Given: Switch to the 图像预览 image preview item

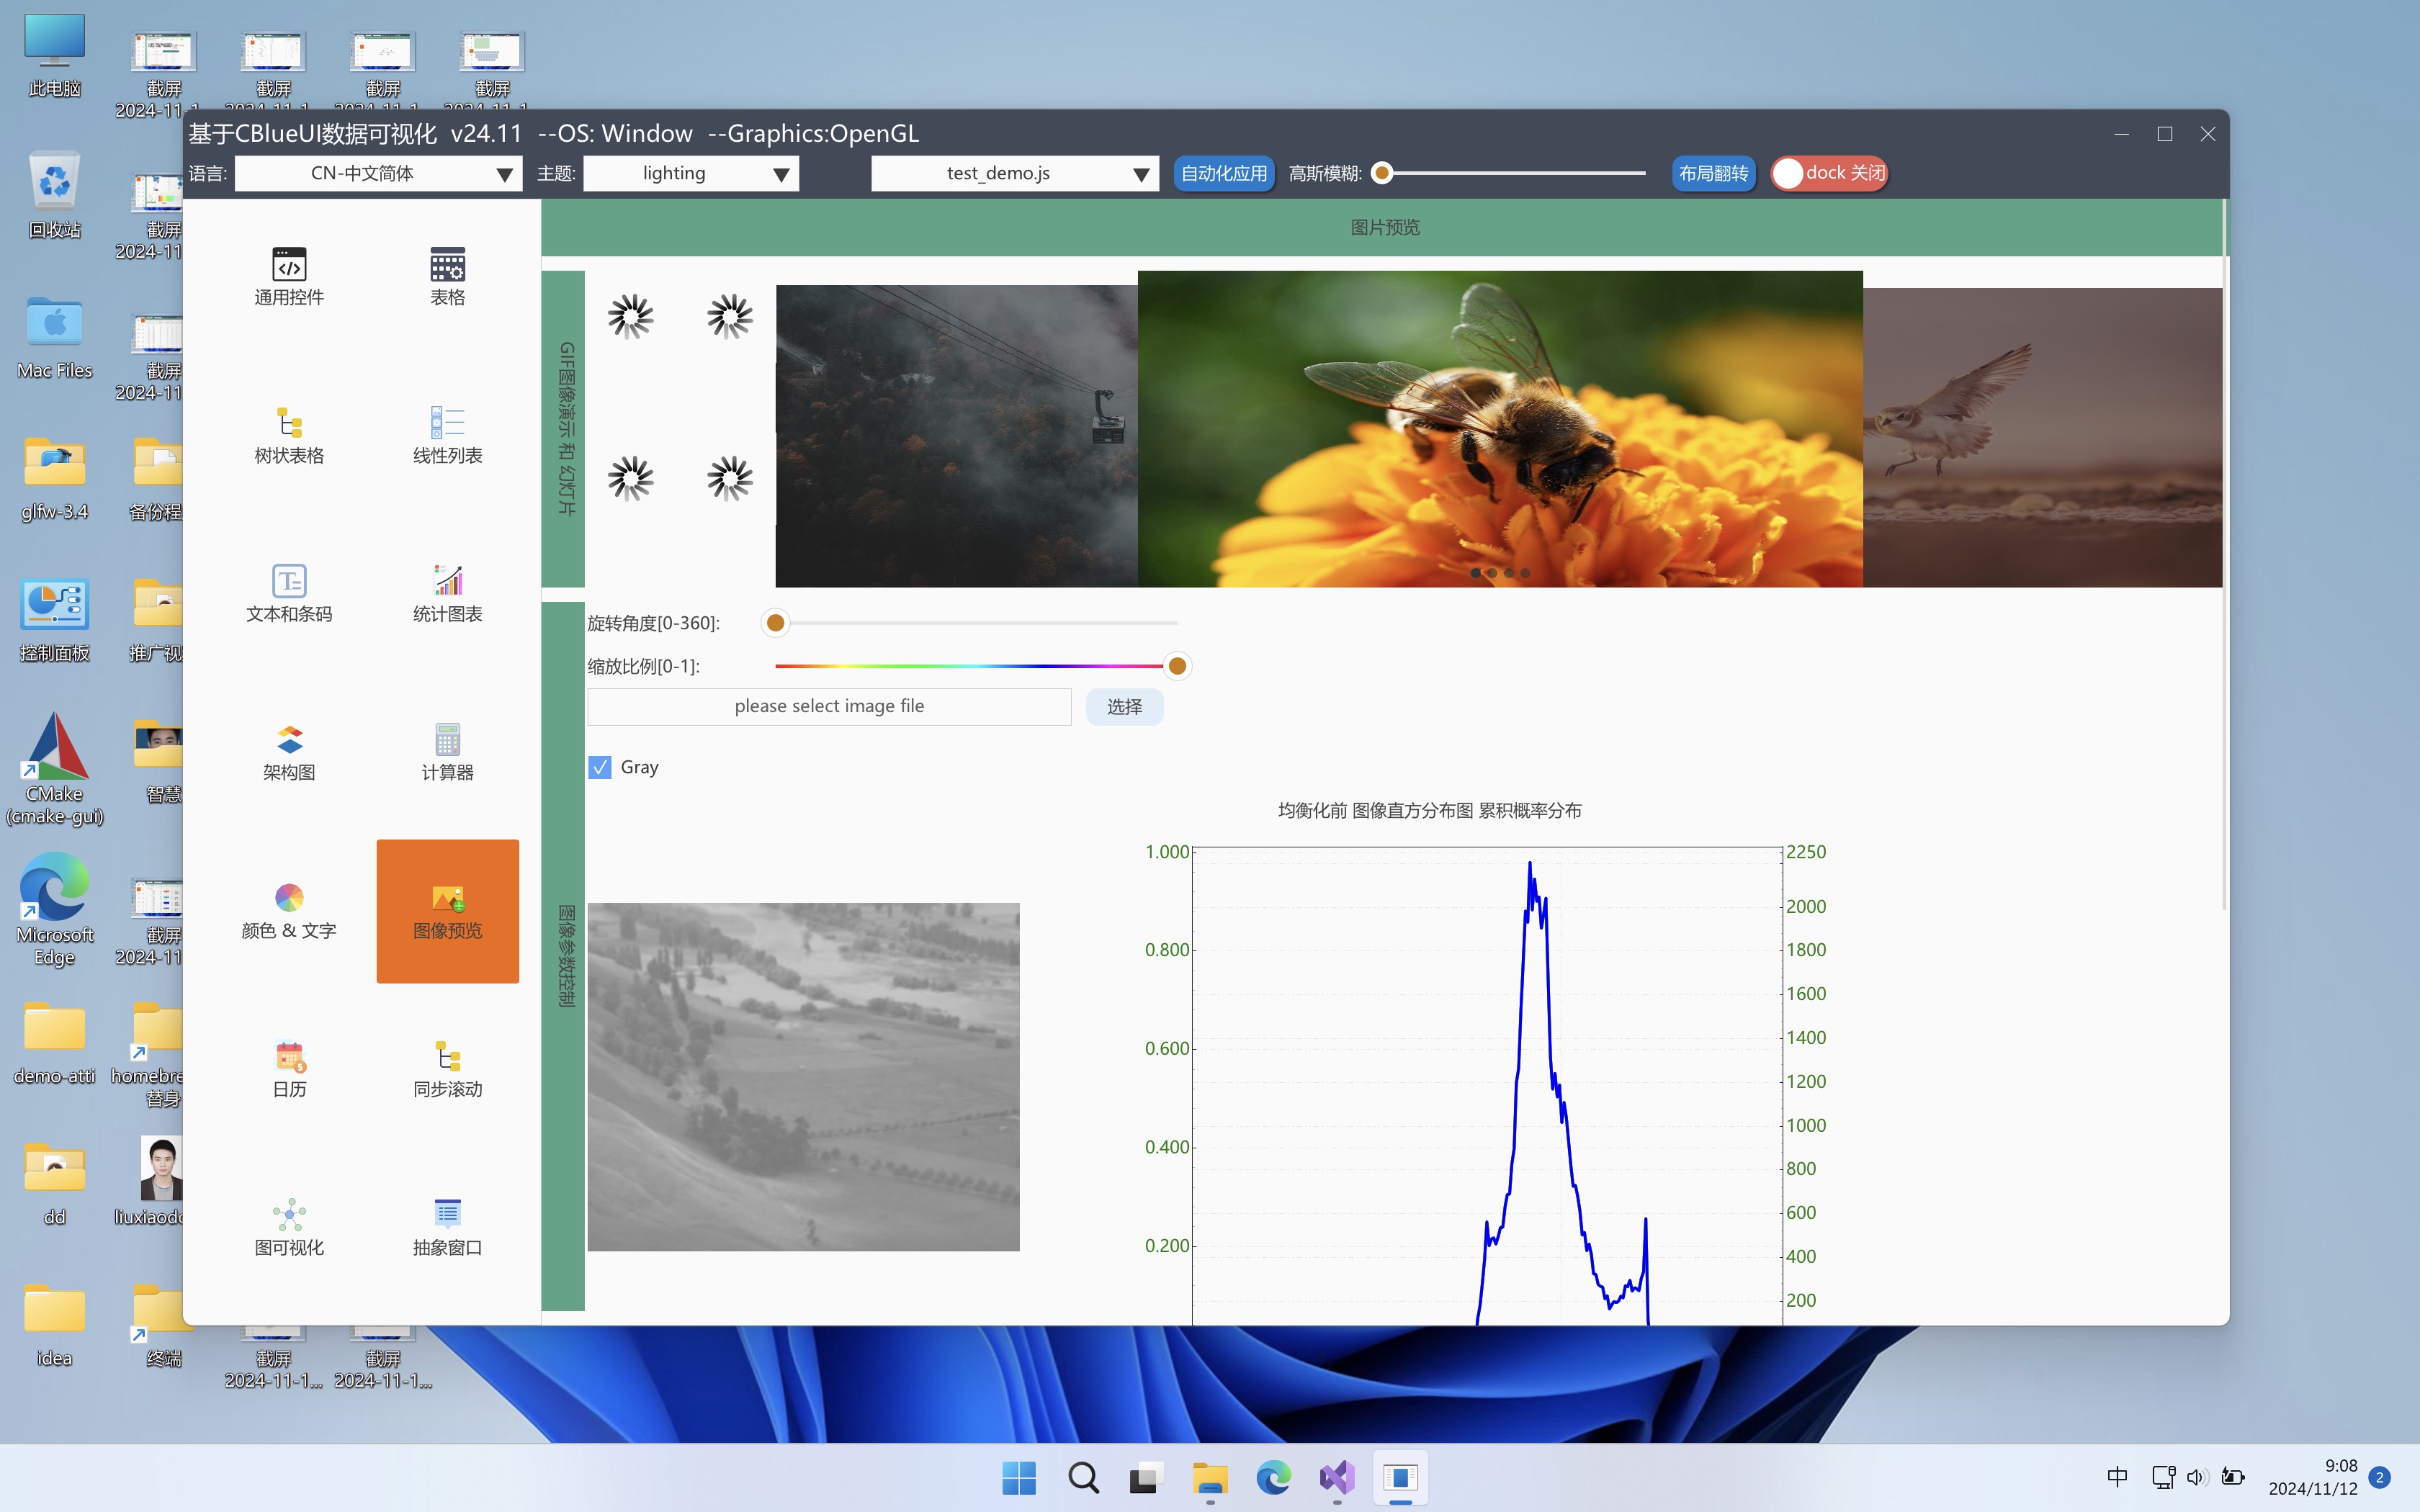Looking at the screenshot, I should coord(447,910).
